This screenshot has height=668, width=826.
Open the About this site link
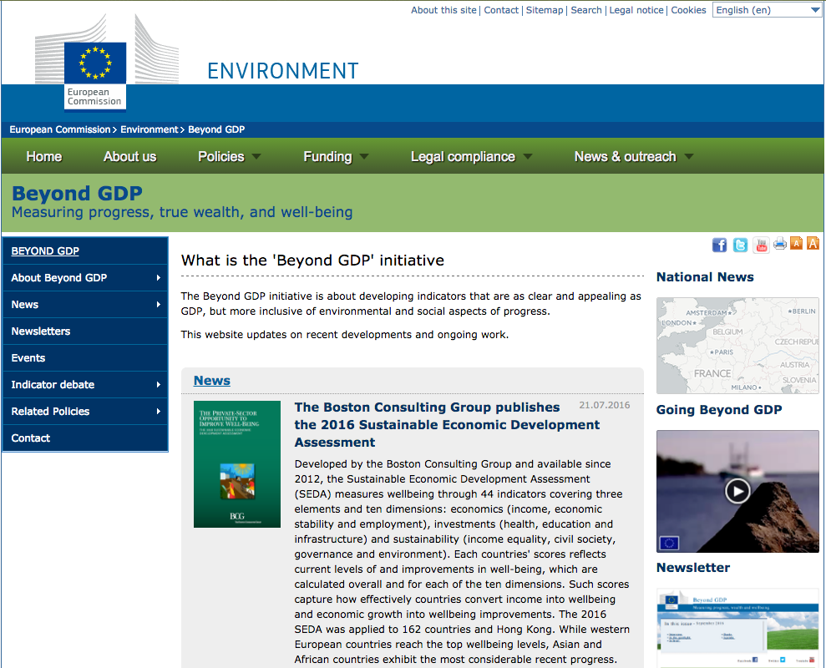point(443,10)
